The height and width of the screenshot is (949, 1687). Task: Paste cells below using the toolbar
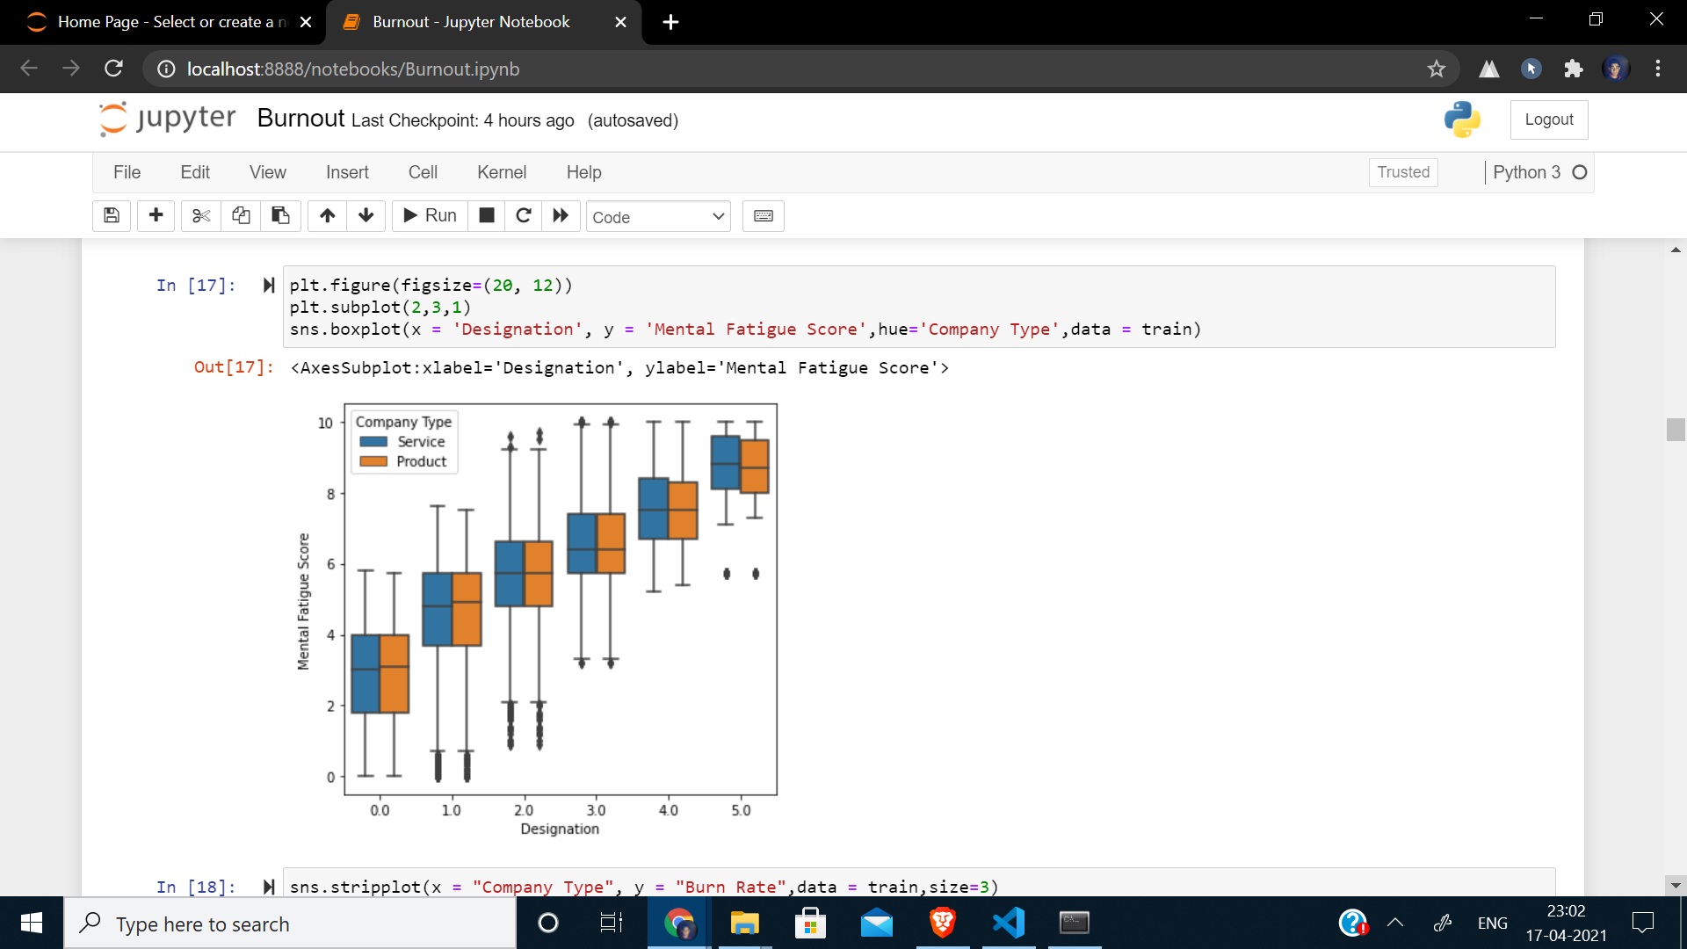point(280,216)
